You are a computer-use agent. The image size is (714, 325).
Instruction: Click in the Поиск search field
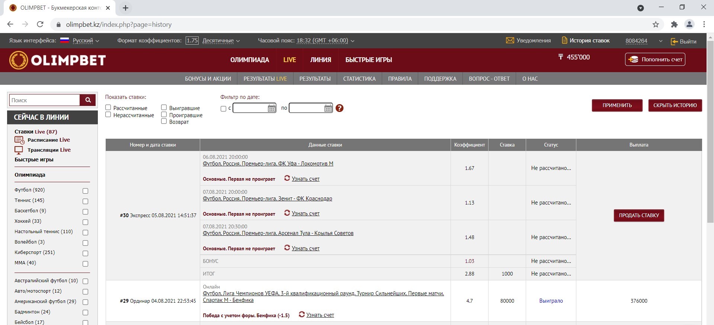point(44,100)
